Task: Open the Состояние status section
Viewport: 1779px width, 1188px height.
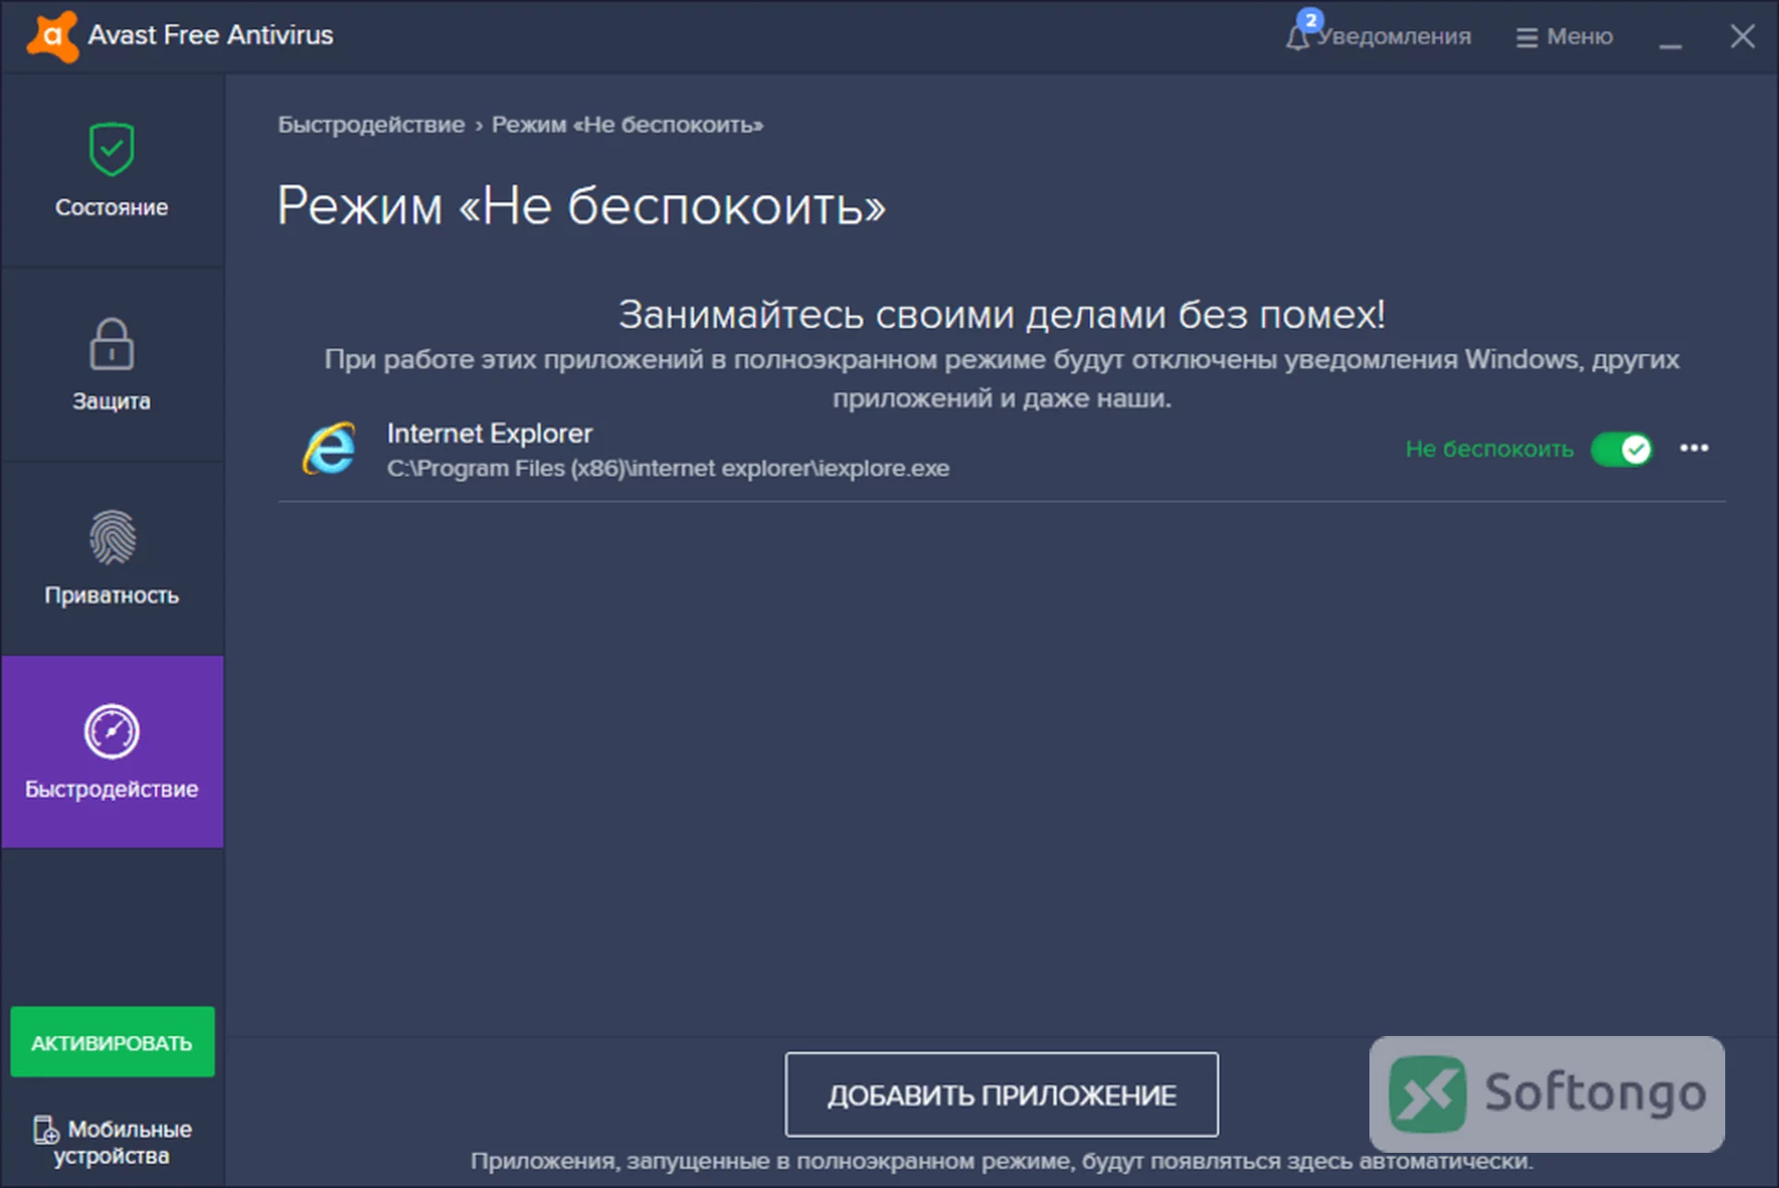Action: (112, 171)
